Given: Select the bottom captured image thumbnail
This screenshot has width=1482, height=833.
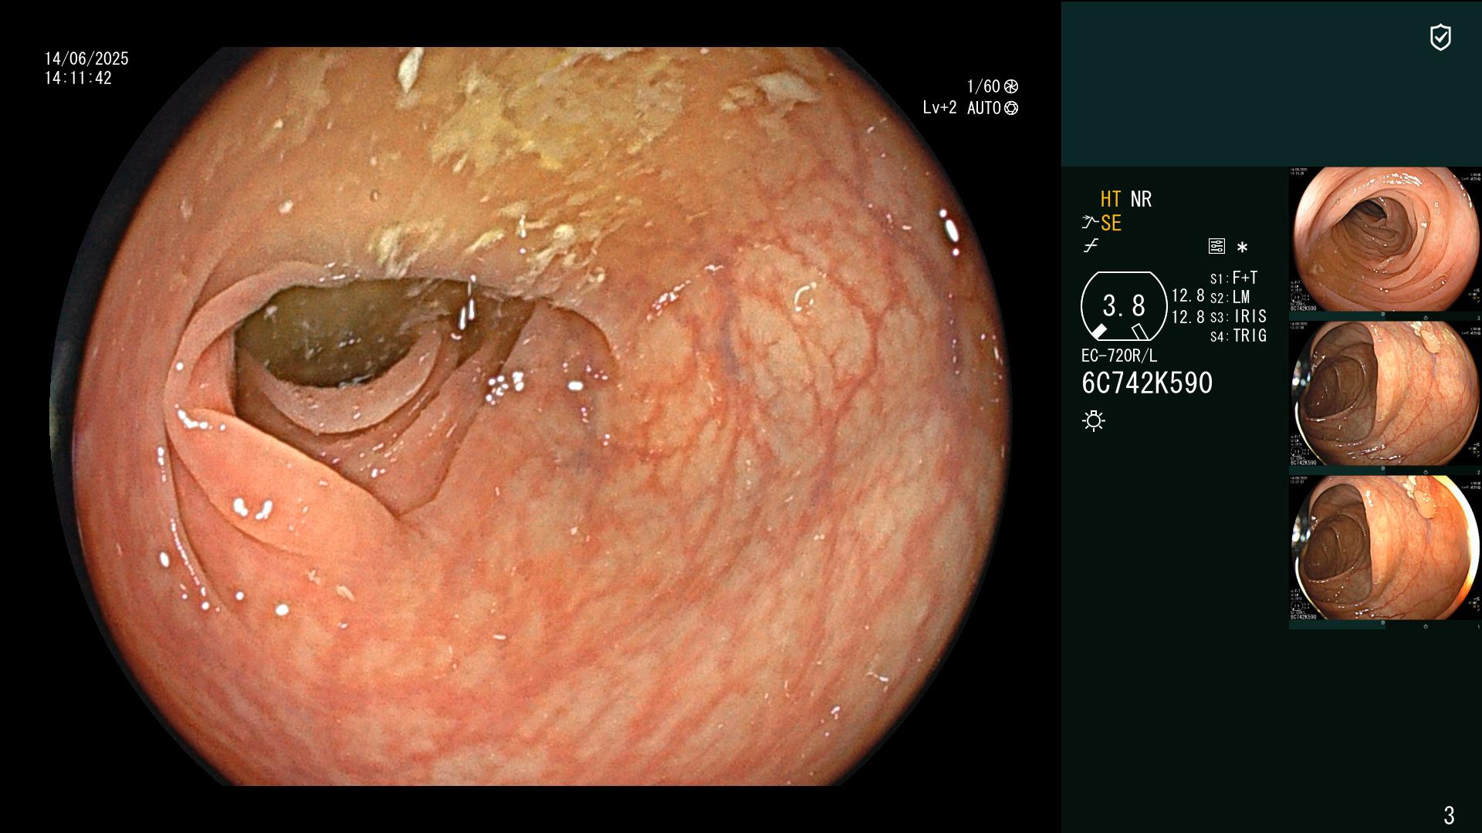Looking at the screenshot, I should pyautogui.click(x=1386, y=548).
